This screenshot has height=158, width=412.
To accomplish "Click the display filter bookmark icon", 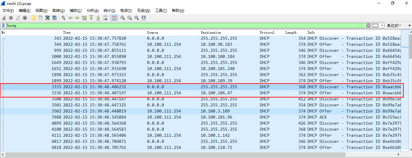I will pyautogui.click(x=3, y=25).
